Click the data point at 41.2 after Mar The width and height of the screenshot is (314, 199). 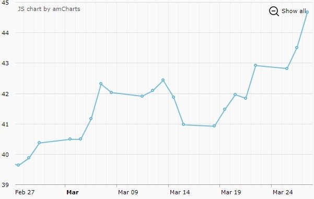click(x=91, y=119)
